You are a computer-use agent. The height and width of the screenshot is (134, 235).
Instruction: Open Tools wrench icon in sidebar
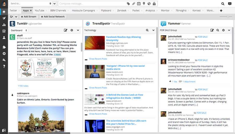[x=4, y=60]
